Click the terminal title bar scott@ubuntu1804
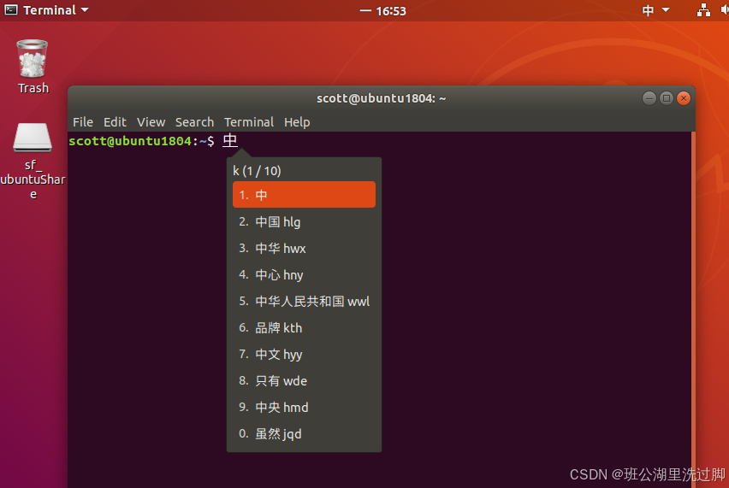 click(x=382, y=98)
